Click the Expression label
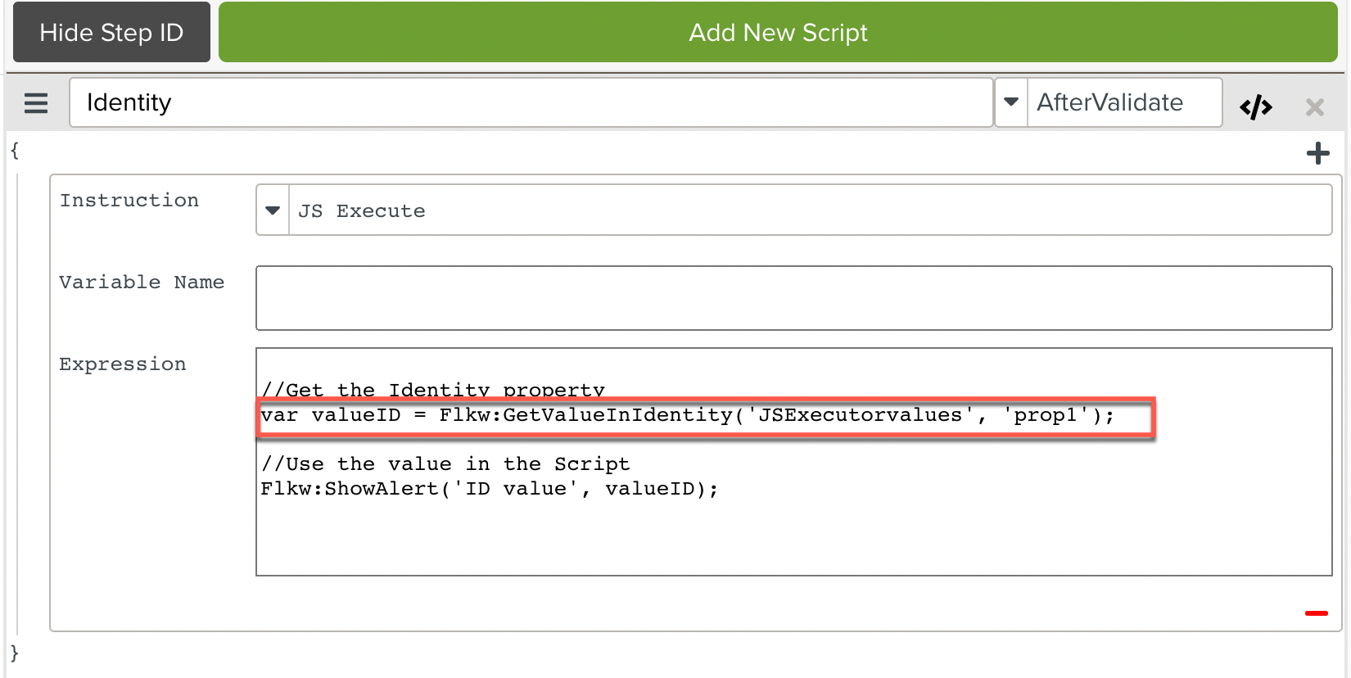The image size is (1351, 678). [123, 364]
